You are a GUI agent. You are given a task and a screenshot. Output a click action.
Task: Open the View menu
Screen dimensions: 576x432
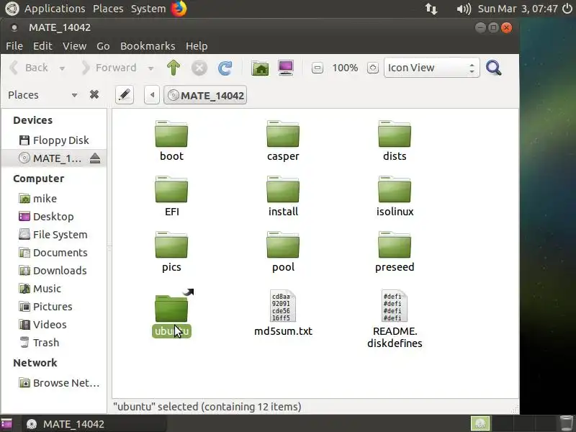click(75, 46)
